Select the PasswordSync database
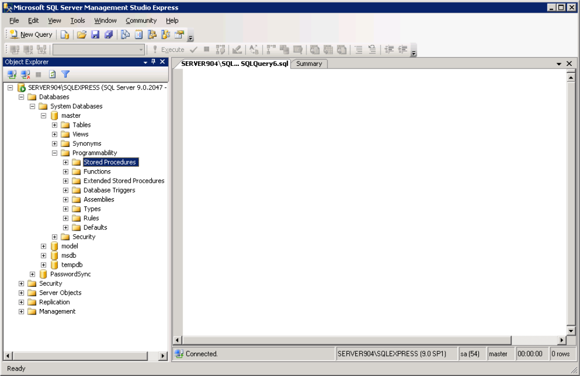This screenshot has width=580, height=376. (x=70, y=274)
